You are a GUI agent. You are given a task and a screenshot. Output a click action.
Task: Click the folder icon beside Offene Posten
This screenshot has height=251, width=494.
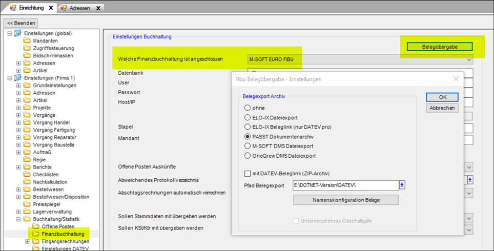(x=35, y=226)
